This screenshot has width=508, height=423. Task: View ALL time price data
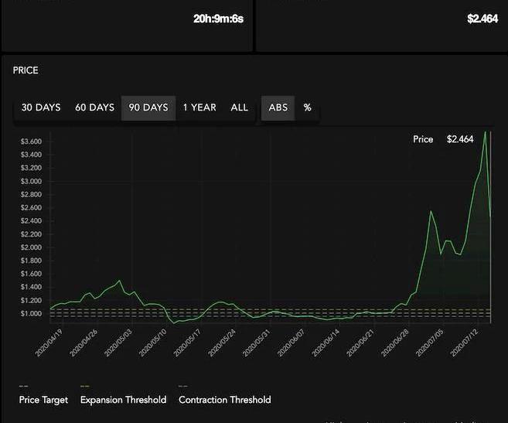click(x=240, y=107)
